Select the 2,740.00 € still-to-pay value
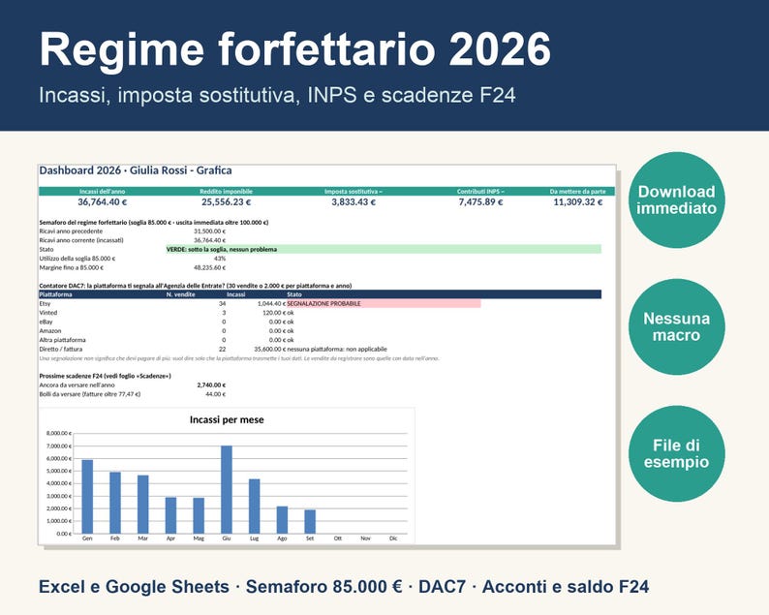Image resolution: width=769 pixels, height=615 pixels. click(211, 385)
